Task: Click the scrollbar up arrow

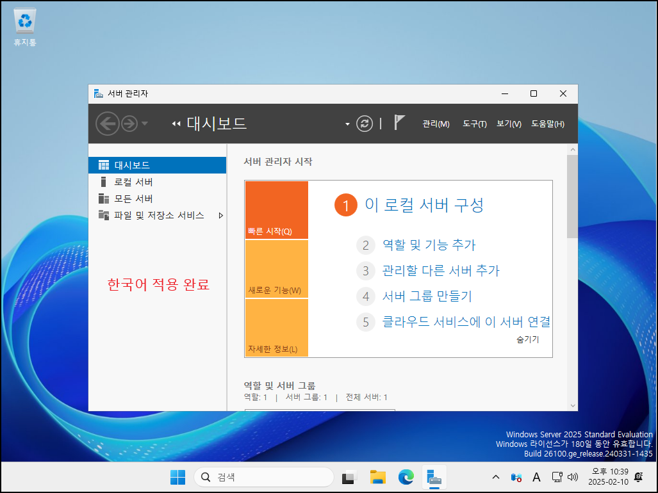Action: tap(573, 150)
